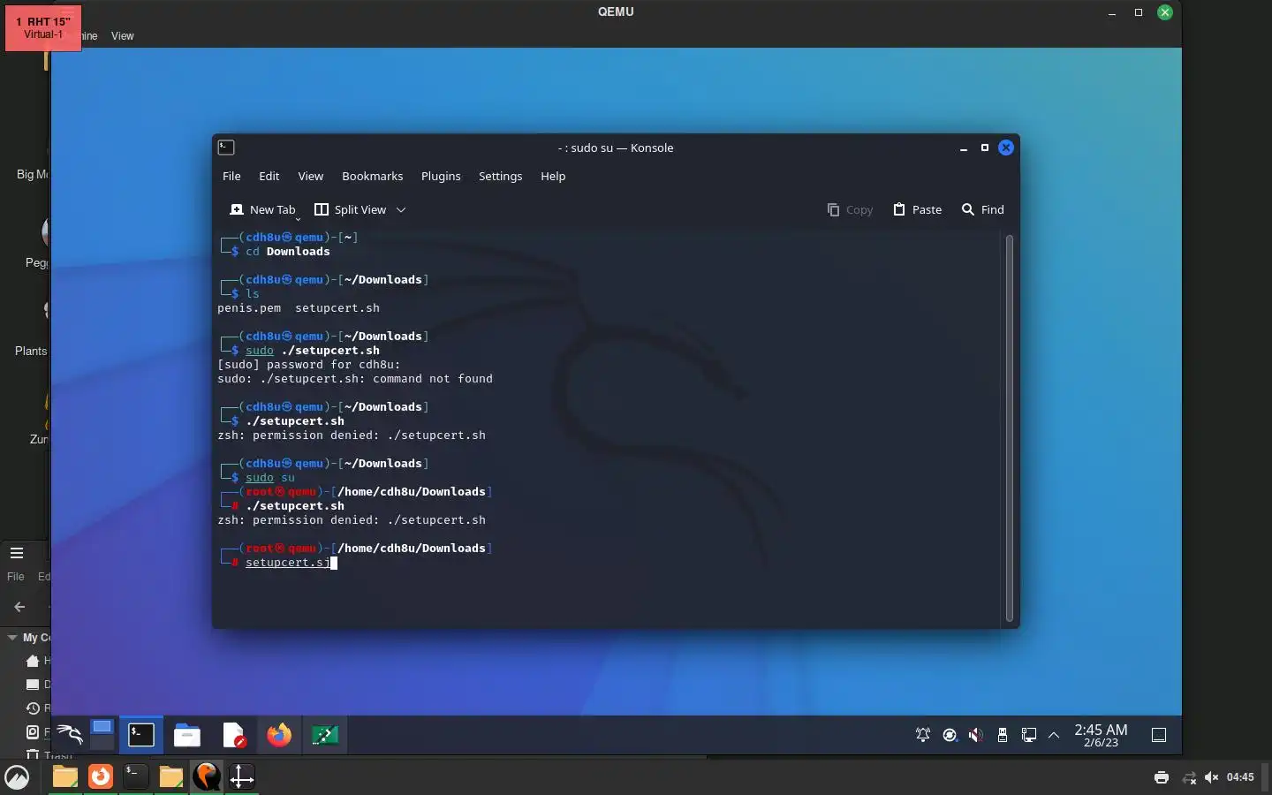This screenshot has height=795, width=1272.
Task: Click the software updates tray icon
Action: coord(950,735)
